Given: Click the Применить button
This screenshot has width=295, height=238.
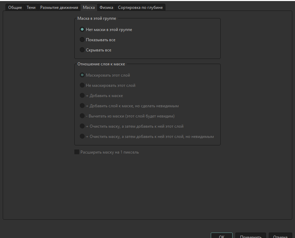Looking at the screenshot, I should point(251,236).
